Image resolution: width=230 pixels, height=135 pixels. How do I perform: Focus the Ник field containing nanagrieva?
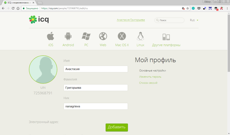coord(96,106)
